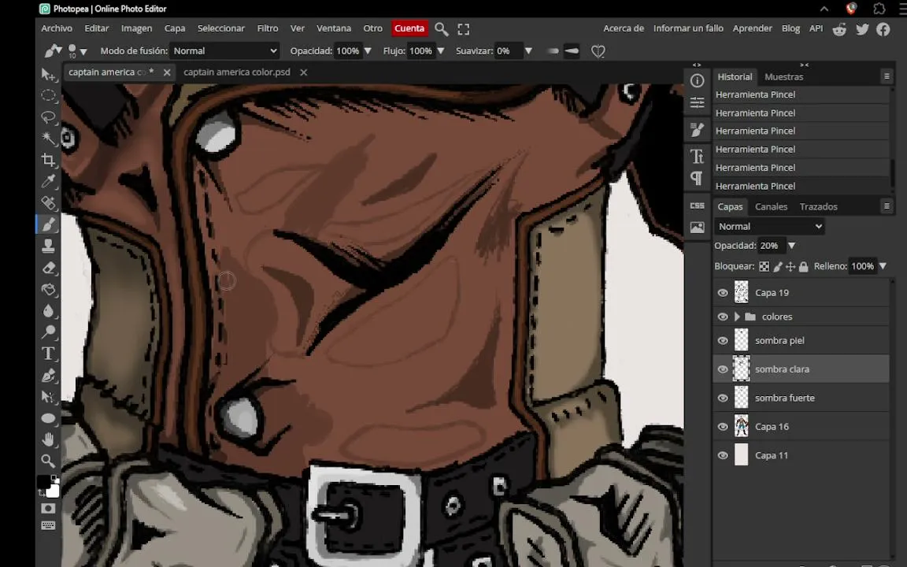Select the Crop tool
The image size is (907, 567).
[49, 160]
